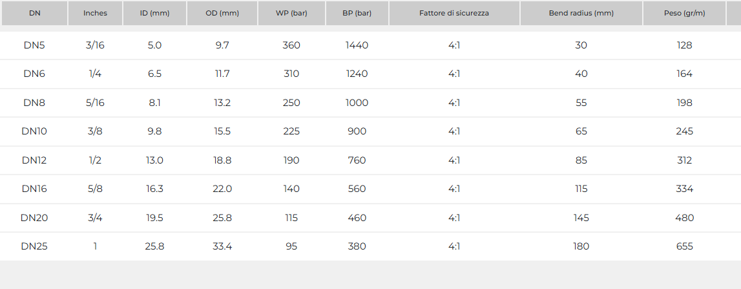Click the BP (bar) column header
741x289 pixels.
357,13
